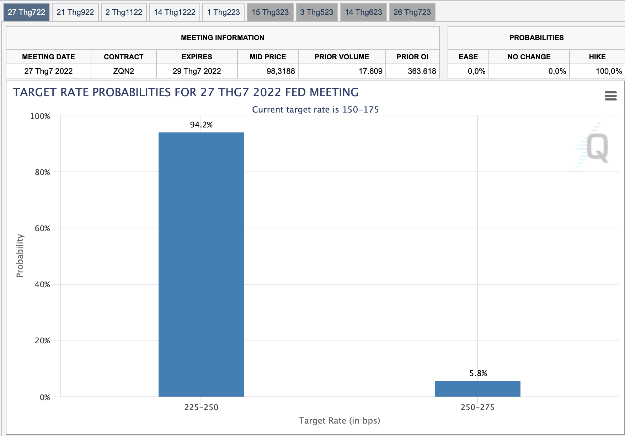
Task: Click the current target rate subtitle
Action: click(315, 109)
